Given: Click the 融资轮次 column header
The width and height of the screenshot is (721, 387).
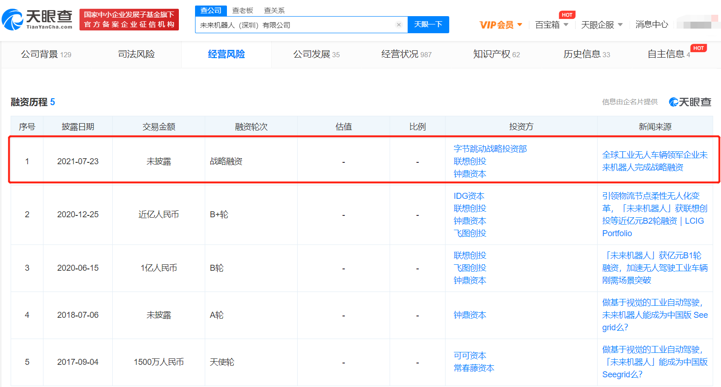Looking at the screenshot, I should (251, 126).
